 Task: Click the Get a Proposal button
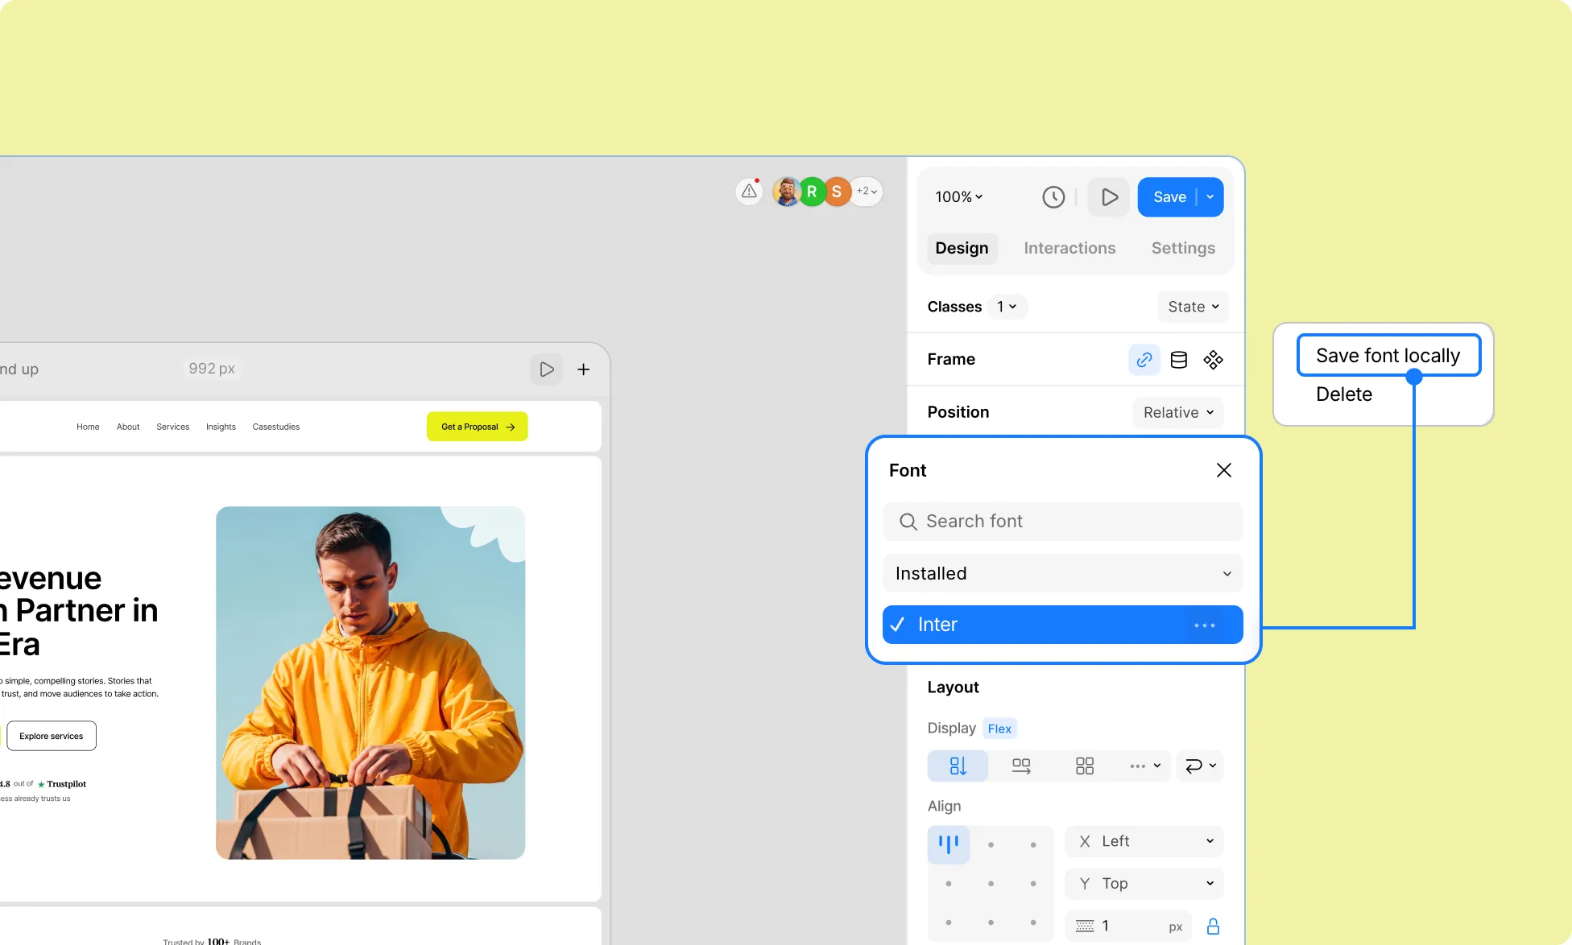(x=478, y=427)
